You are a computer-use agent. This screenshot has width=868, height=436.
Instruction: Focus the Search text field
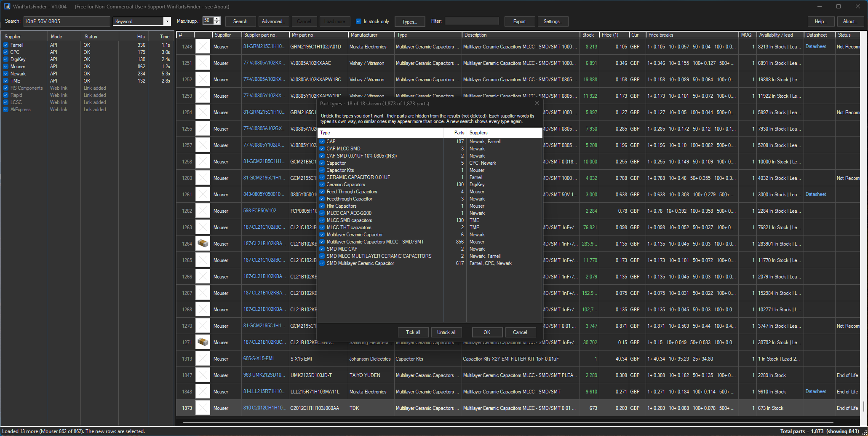[67, 21]
